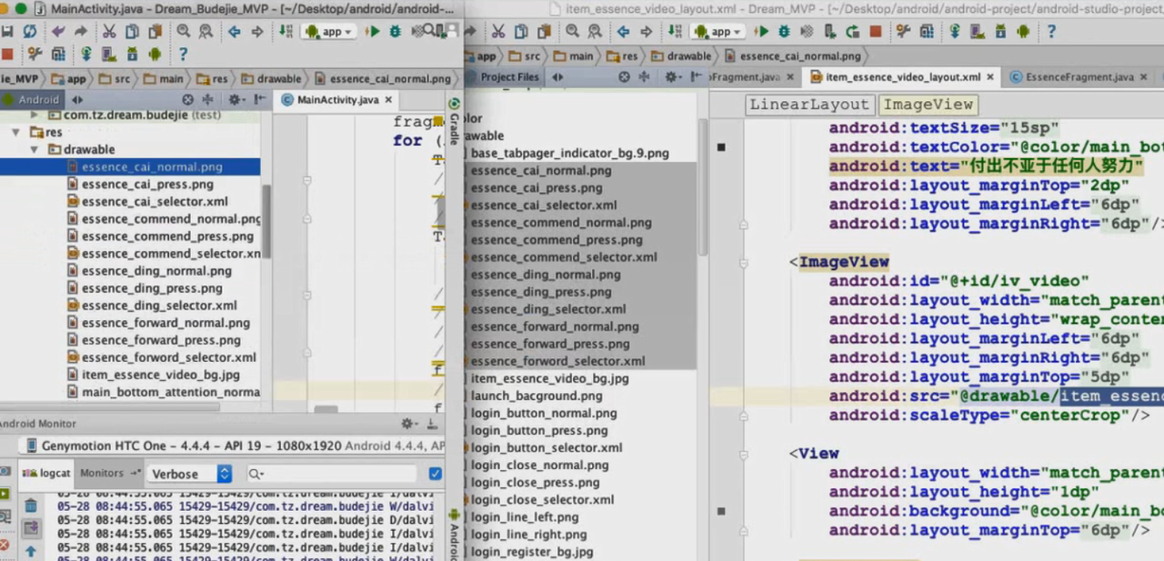Image resolution: width=1164 pixels, height=561 pixels.
Task: Click the Cut scissors icon in left window
Action: tap(109, 32)
